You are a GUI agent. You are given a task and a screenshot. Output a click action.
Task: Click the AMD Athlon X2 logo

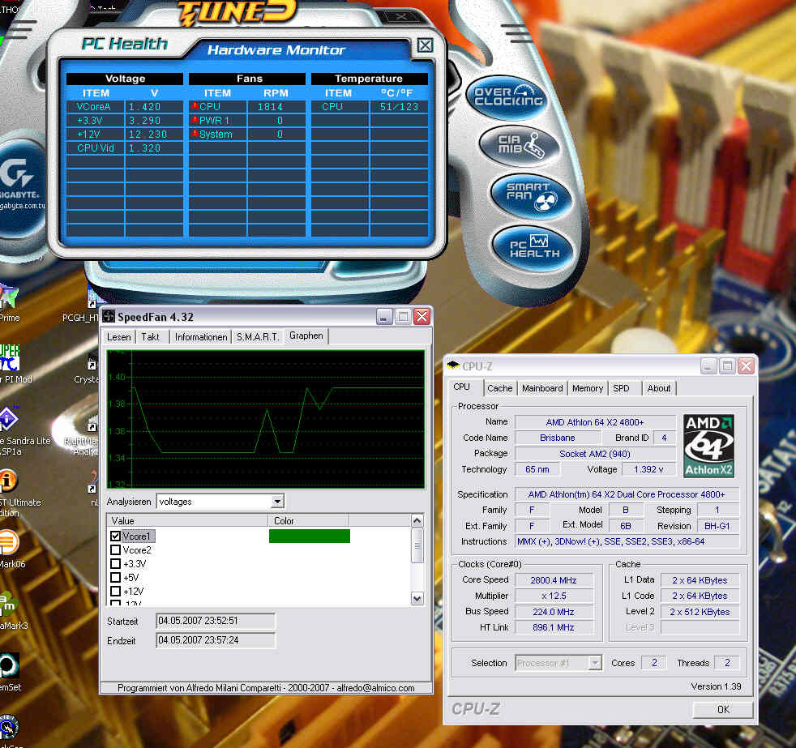click(x=708, y=446)
